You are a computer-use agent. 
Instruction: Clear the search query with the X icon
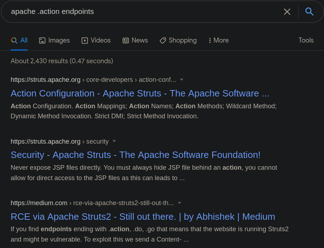tap(287, 12)
